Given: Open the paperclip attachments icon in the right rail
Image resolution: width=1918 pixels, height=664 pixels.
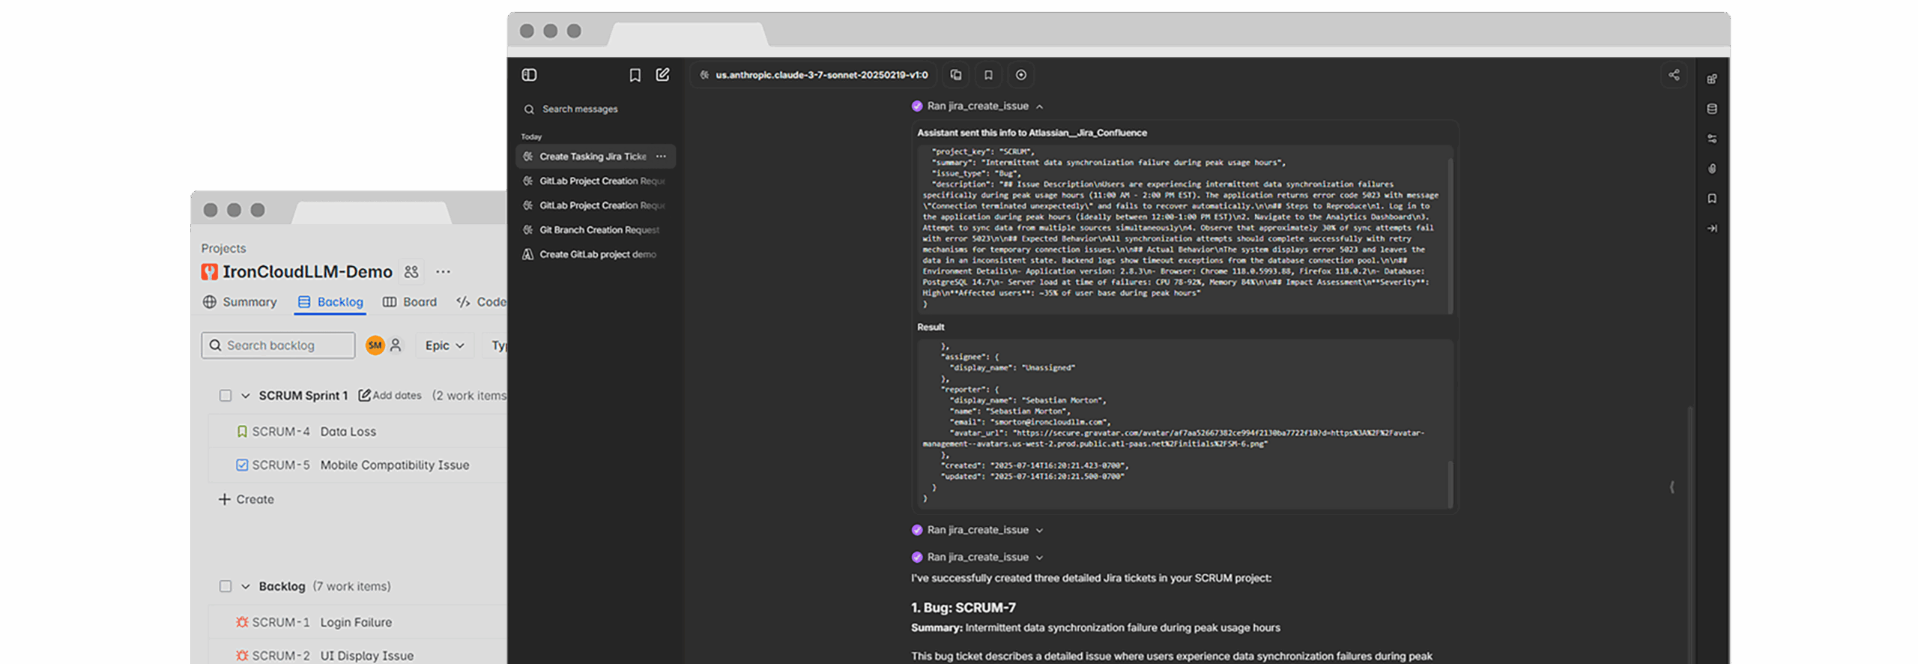Looking at the screenshot, I should [x=1712, y=169].
